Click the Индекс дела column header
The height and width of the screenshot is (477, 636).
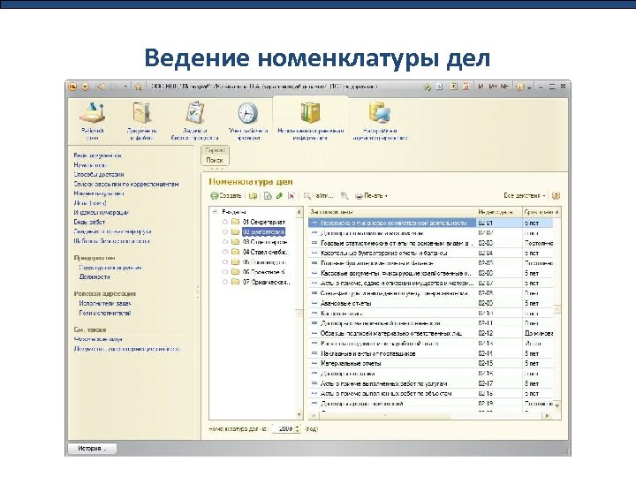498,212
